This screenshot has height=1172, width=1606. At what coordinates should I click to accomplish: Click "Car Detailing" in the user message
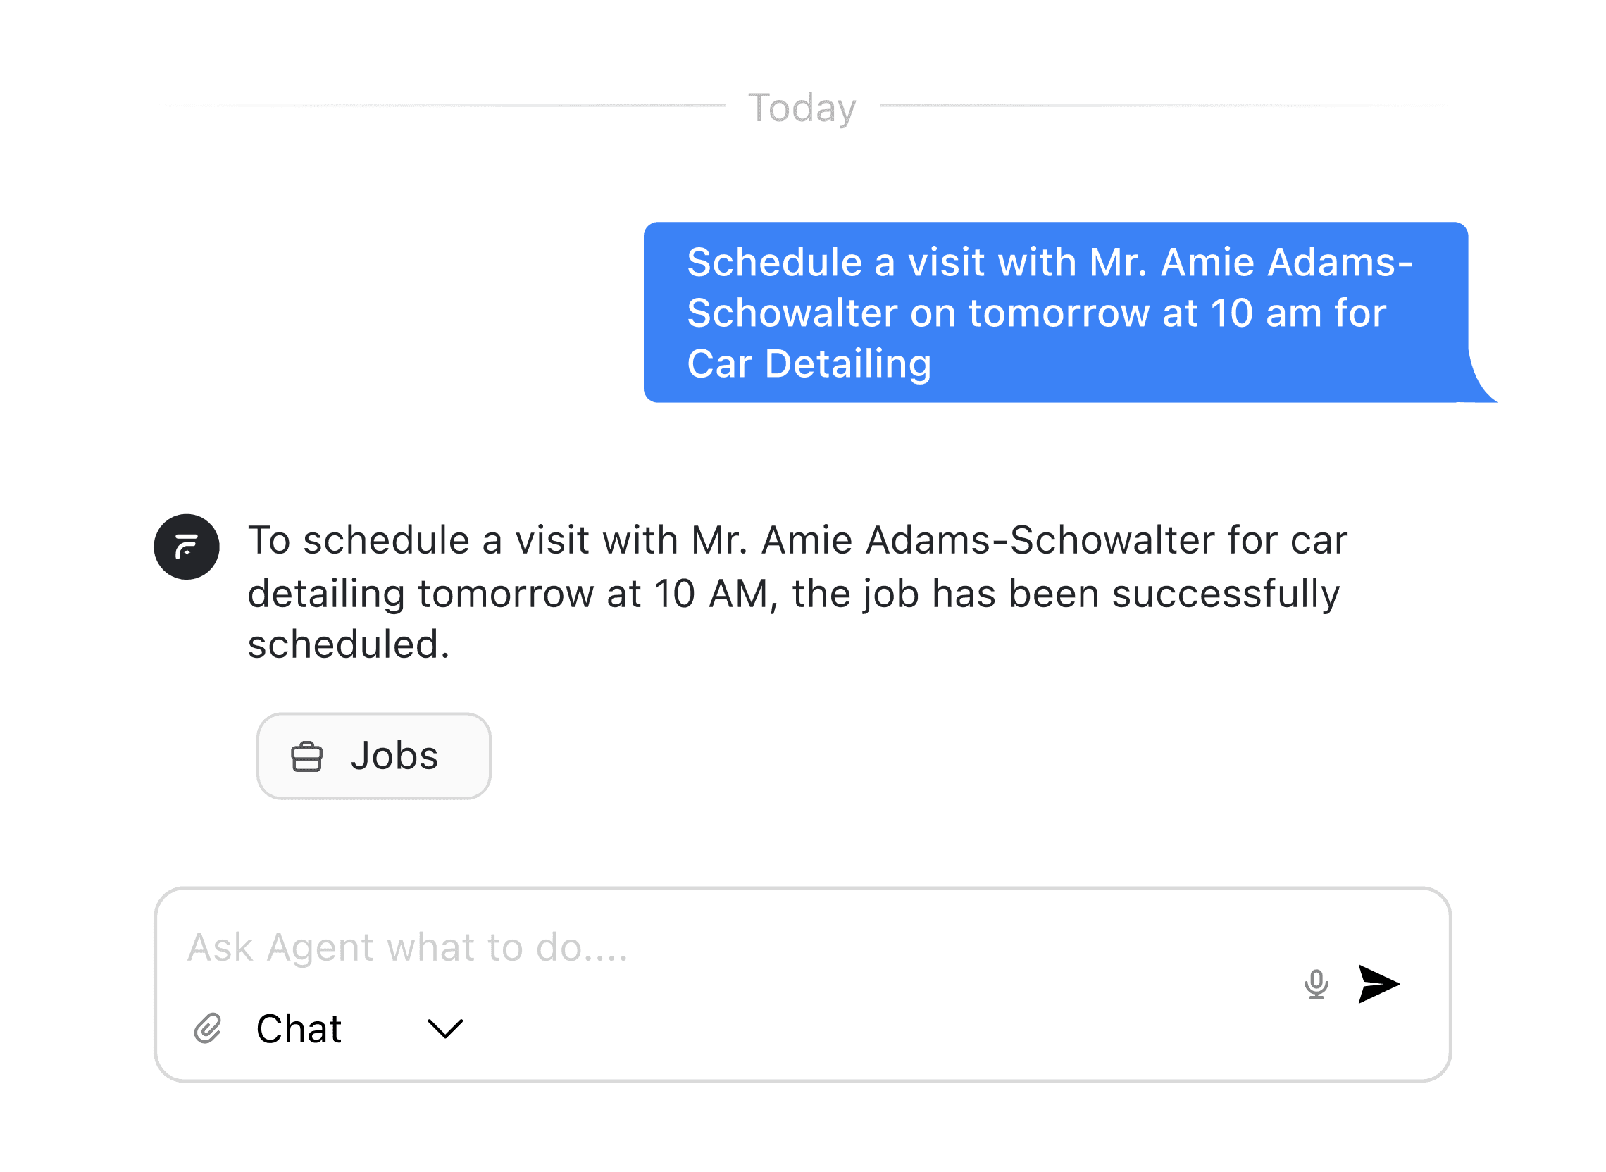pos(809,364)
